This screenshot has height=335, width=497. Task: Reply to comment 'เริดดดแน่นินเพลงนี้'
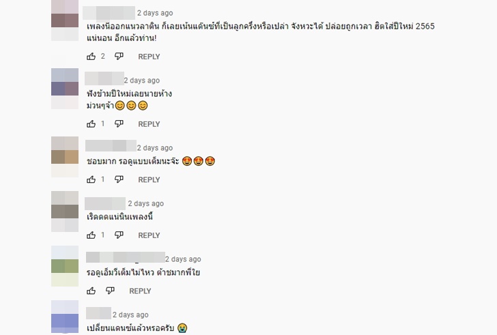(149, 235)
